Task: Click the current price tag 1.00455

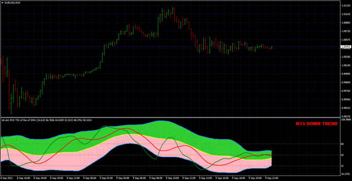Action: click(345, 47)
